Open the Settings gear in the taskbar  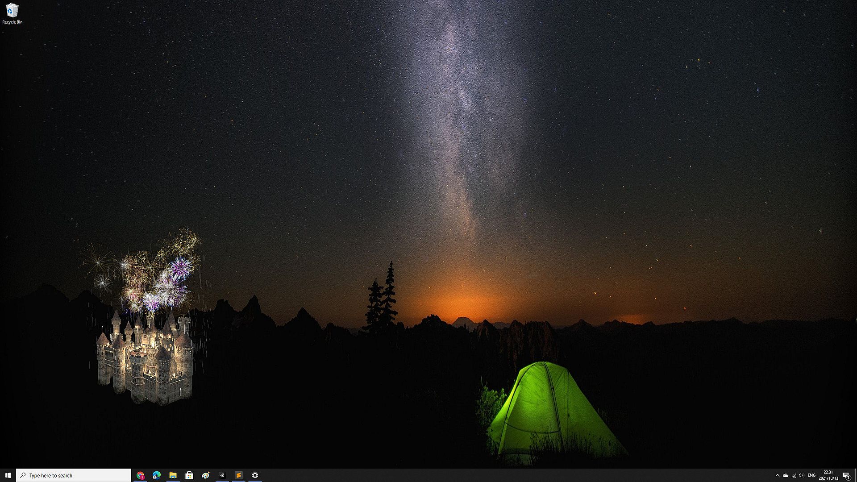point(255,475)
